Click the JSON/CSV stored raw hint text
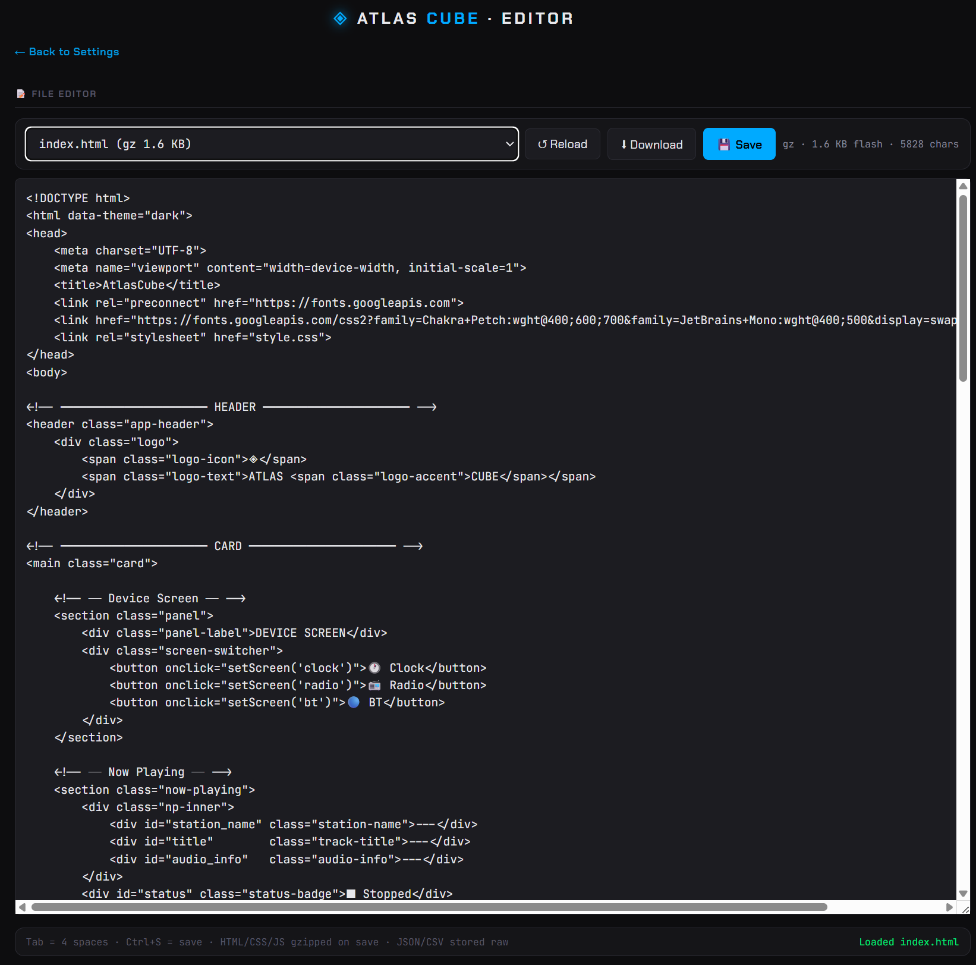Image resolution: width=976 pixels, height=965 pixels. (x=453, y=942)
